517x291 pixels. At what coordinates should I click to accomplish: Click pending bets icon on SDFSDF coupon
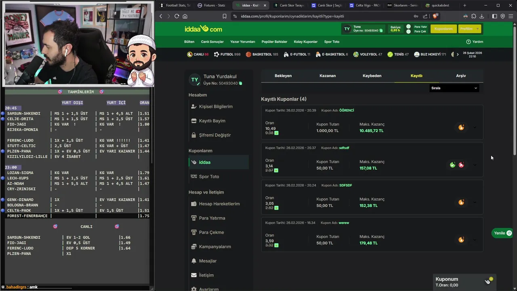click(461, 202)
